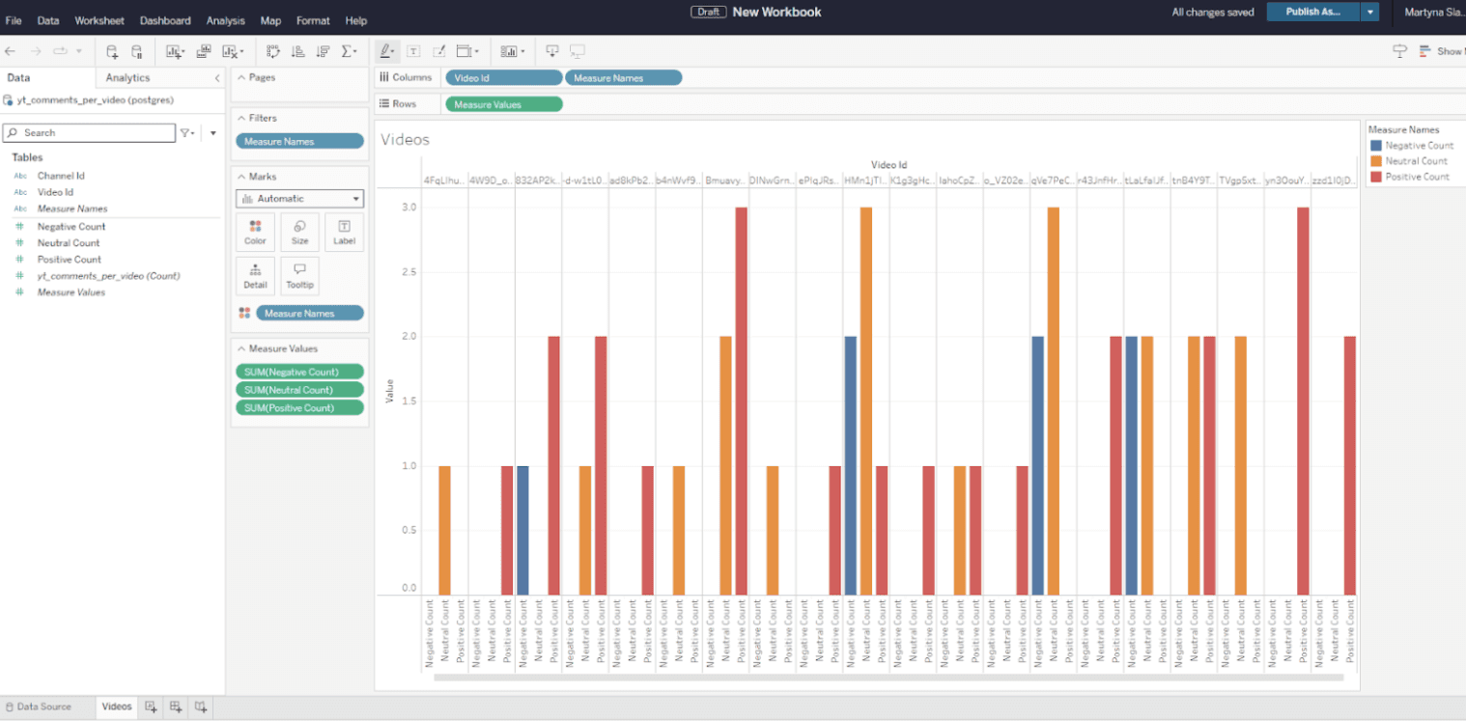Screen dimensions: 1466x722
Task: Open the Automatic mark type dropdown
Action: (299, 199)
